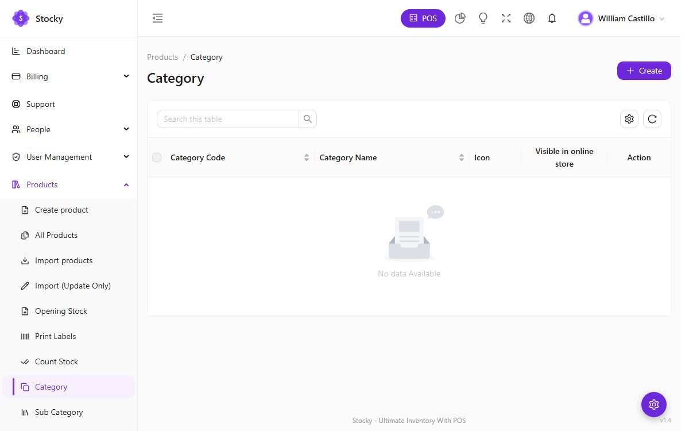Sort by the Category Name column arrows
Screen dimensions: 689x431
[462, 157]
